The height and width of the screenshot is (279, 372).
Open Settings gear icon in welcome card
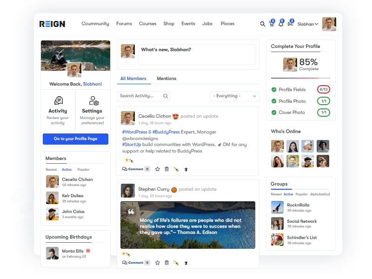point(93,100)
